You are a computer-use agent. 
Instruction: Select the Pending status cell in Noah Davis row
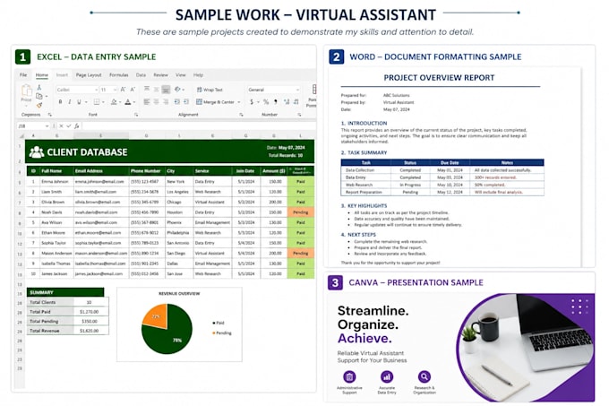point(301,212)
